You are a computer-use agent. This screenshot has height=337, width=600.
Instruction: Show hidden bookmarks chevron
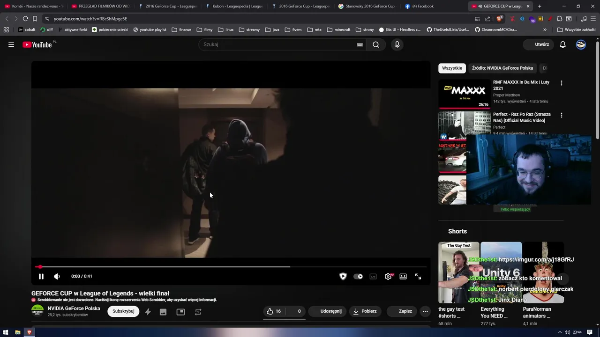coord(545,29)
